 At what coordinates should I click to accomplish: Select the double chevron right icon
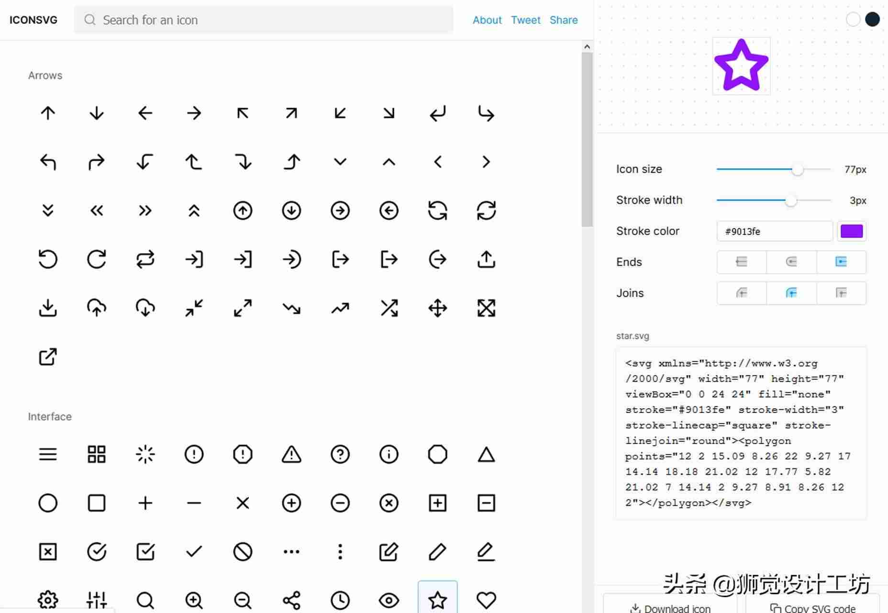click(145, 211)
